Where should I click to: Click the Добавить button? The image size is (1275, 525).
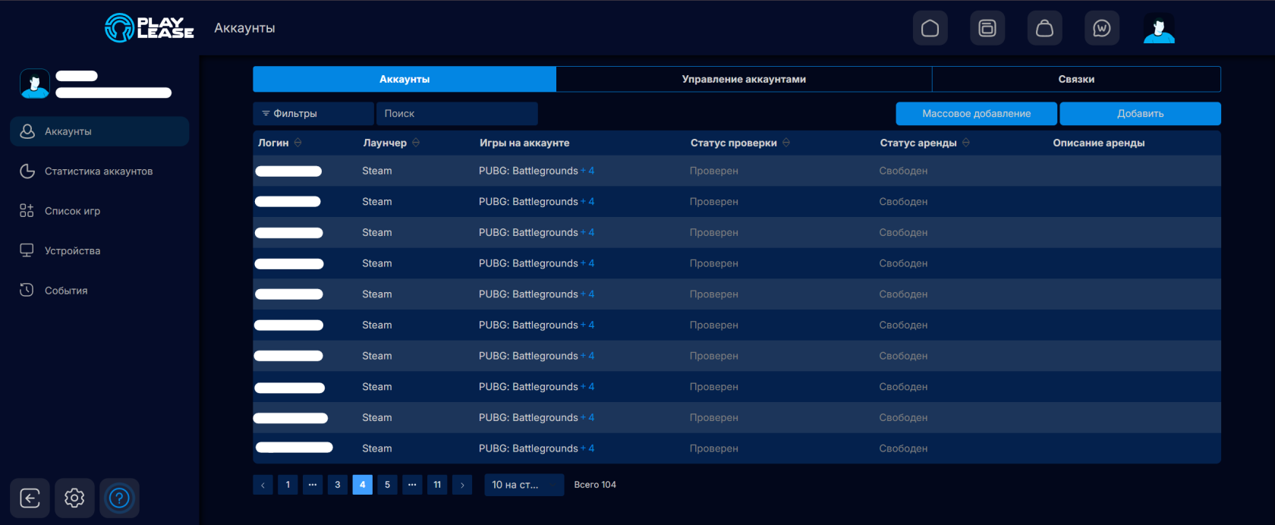click(1141, 114)
